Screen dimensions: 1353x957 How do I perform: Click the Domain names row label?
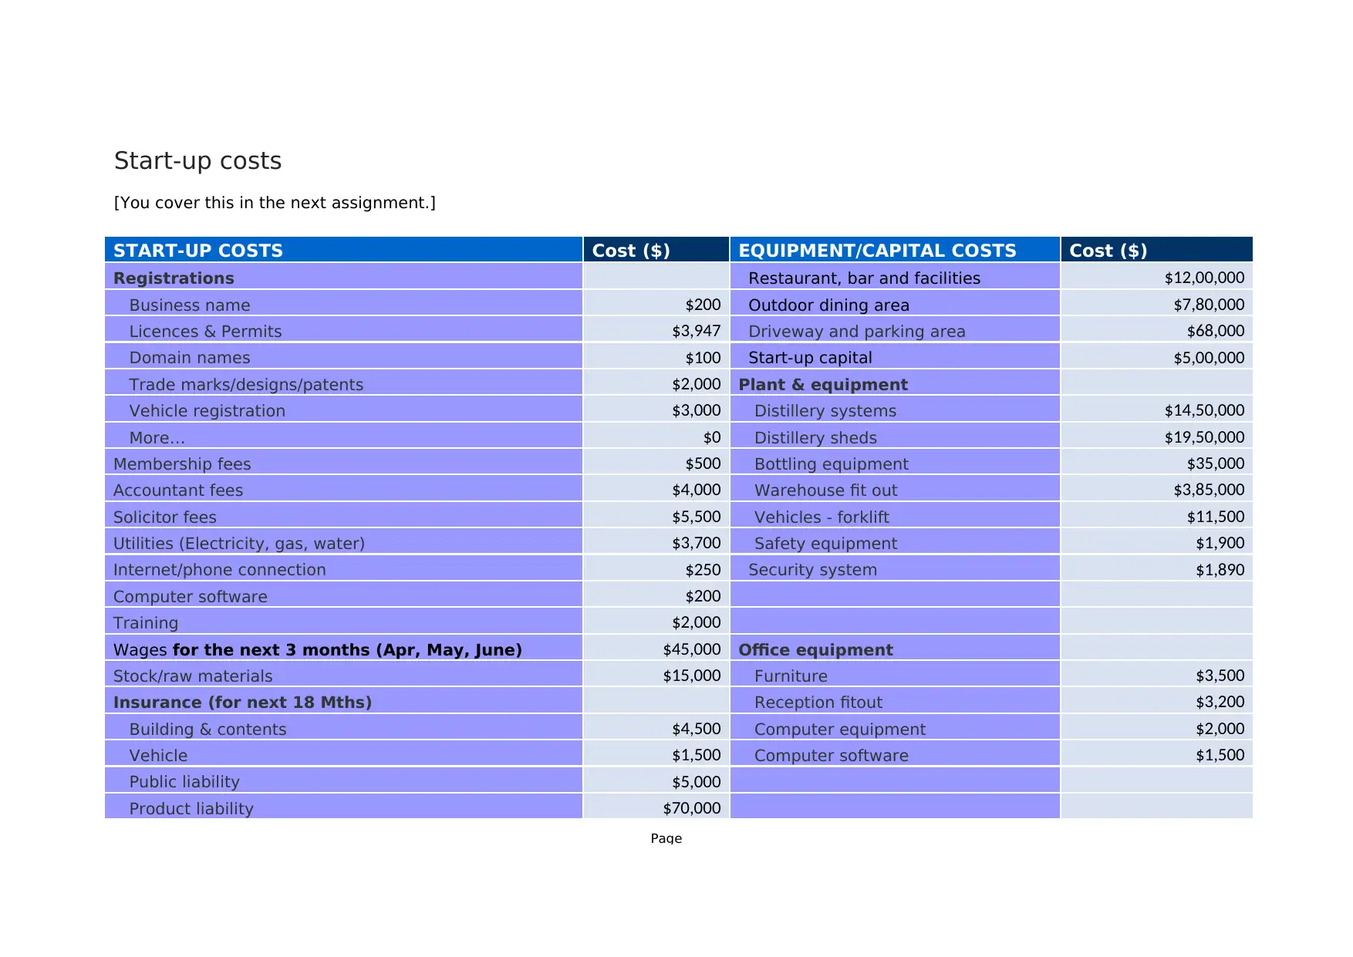tap(190, 358)
